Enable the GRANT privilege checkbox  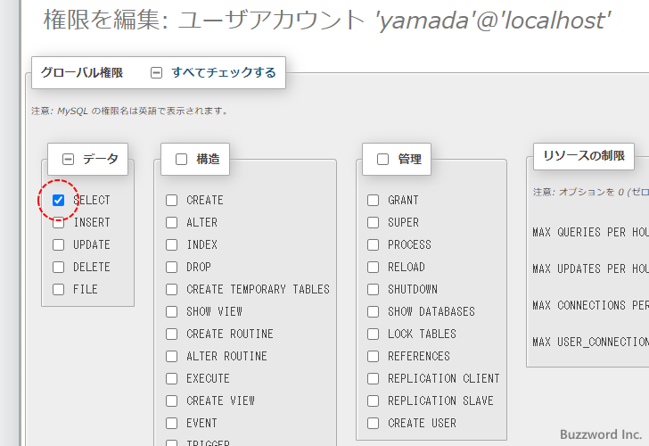(374, 201)
